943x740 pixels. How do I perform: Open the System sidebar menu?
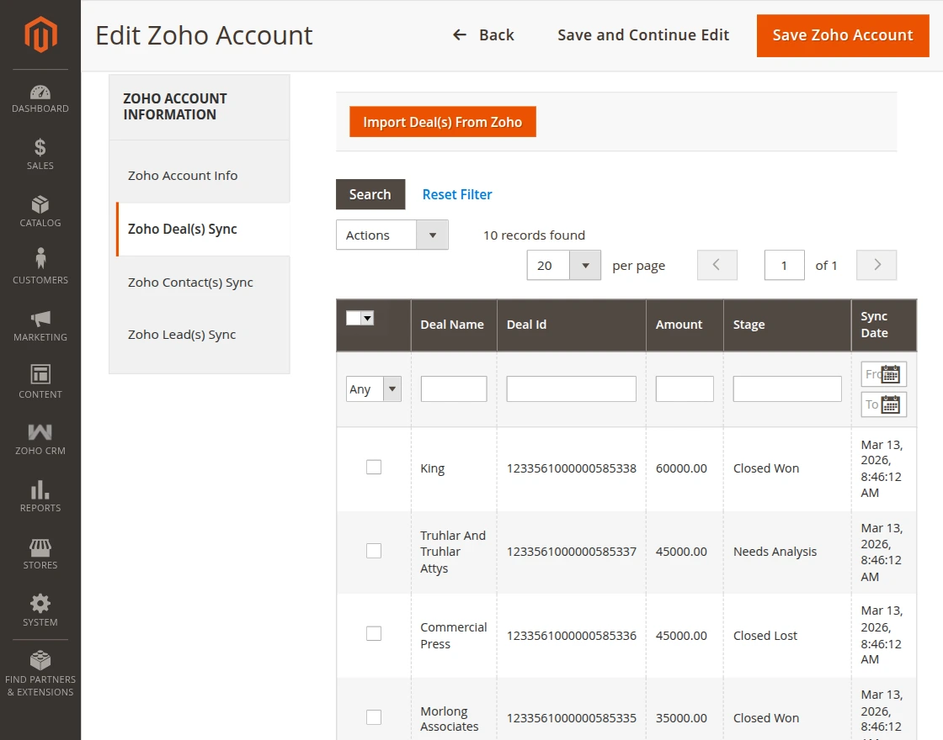40,610
